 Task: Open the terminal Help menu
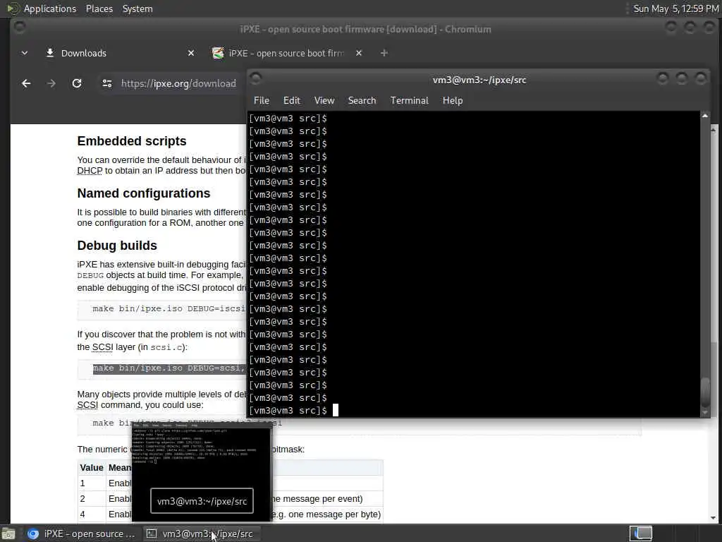click(x=453, y=100)
